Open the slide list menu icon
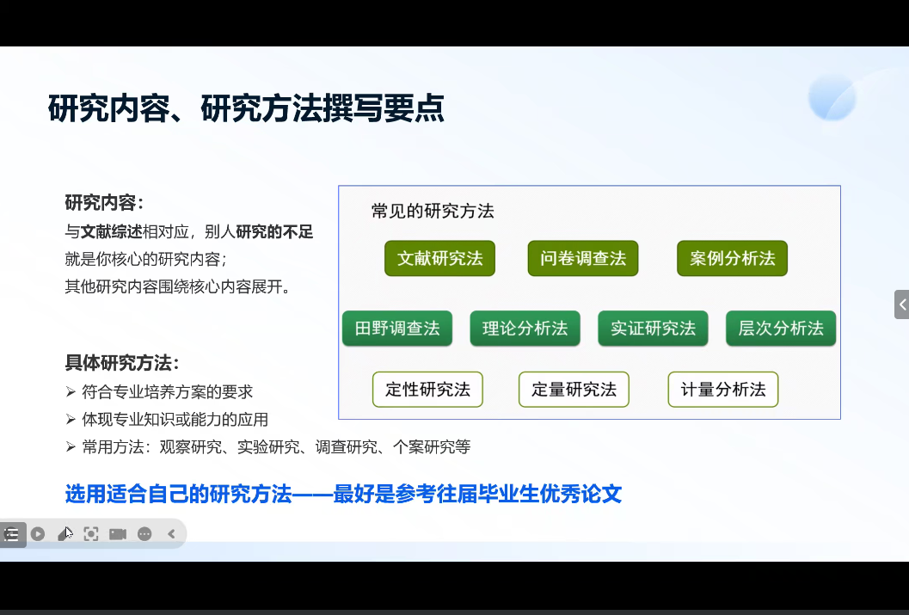 11,534
